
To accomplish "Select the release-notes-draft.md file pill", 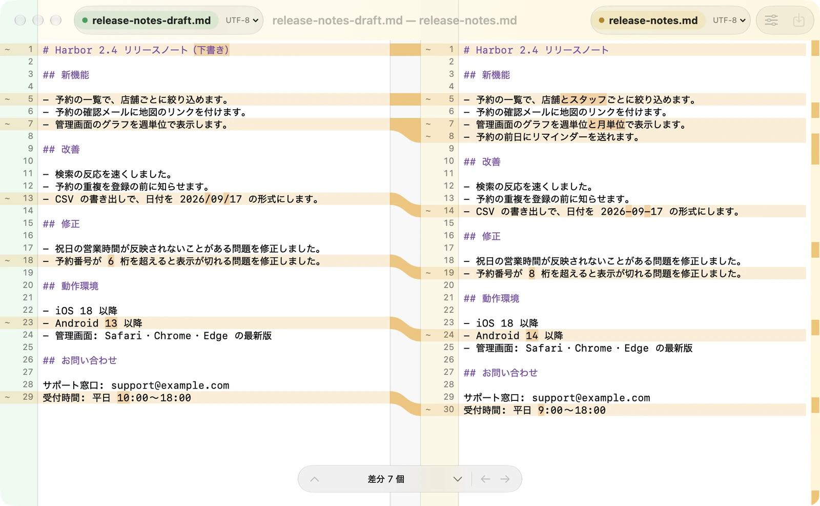I will tap(146, 21).
